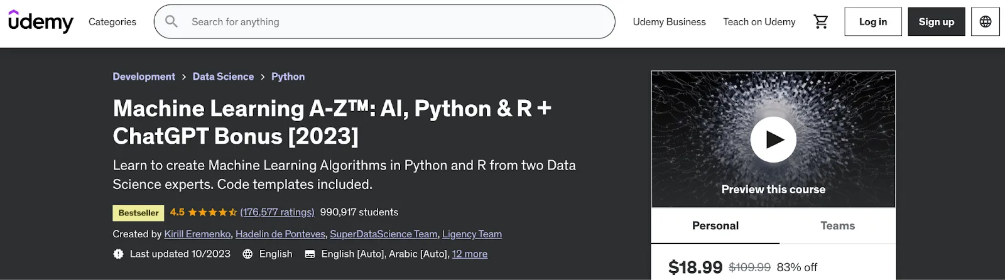The image size is (1005, 280).
Task: Go to the Data Science breadcrumb
Action: click(223, 77)
